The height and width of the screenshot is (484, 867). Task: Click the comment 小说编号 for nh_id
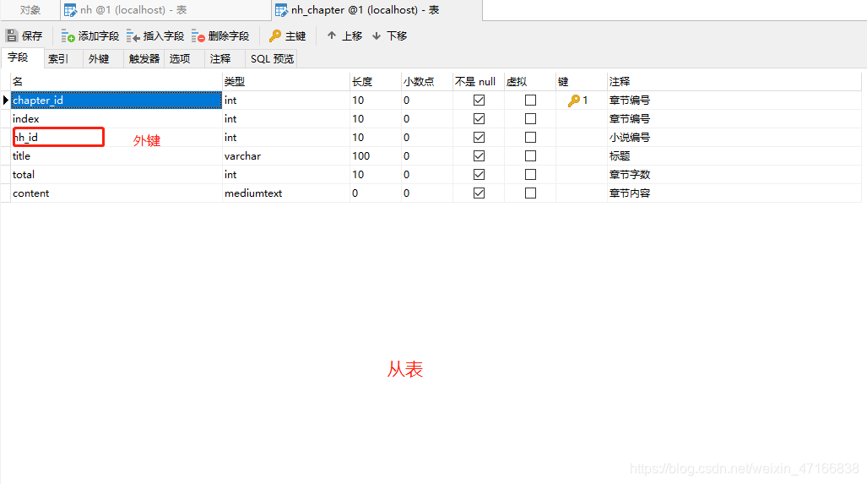coord(630,137)
